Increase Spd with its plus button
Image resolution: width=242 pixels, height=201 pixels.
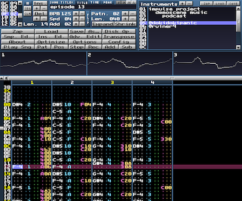(x=76, y=19)
